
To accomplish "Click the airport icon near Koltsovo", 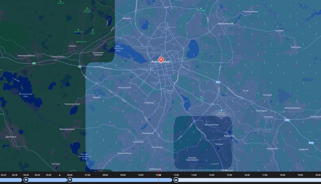I will pos(221,111).
